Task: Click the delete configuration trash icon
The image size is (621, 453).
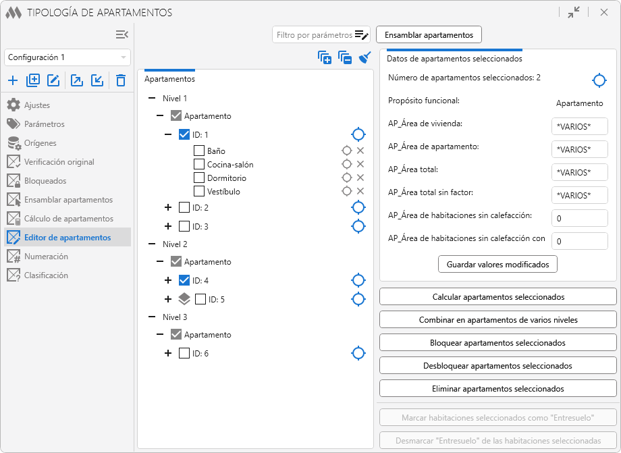Action: click(x=121, y=81)
